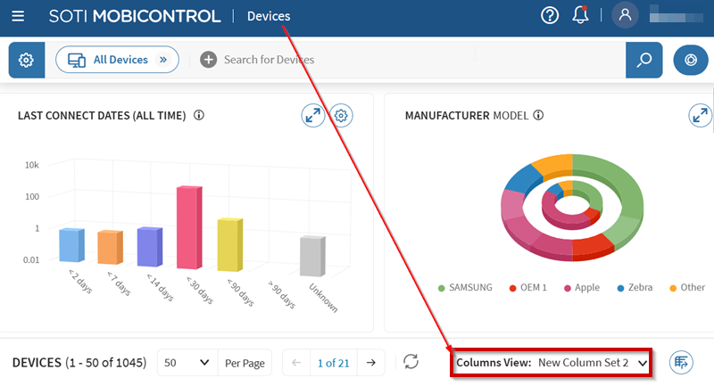Open the hamburger main menu
This screenshot has height=386, width=714.
[18, 16]
